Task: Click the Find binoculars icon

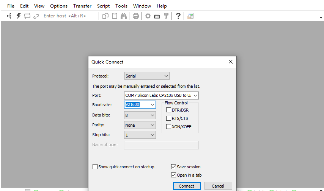Action: 124,16
